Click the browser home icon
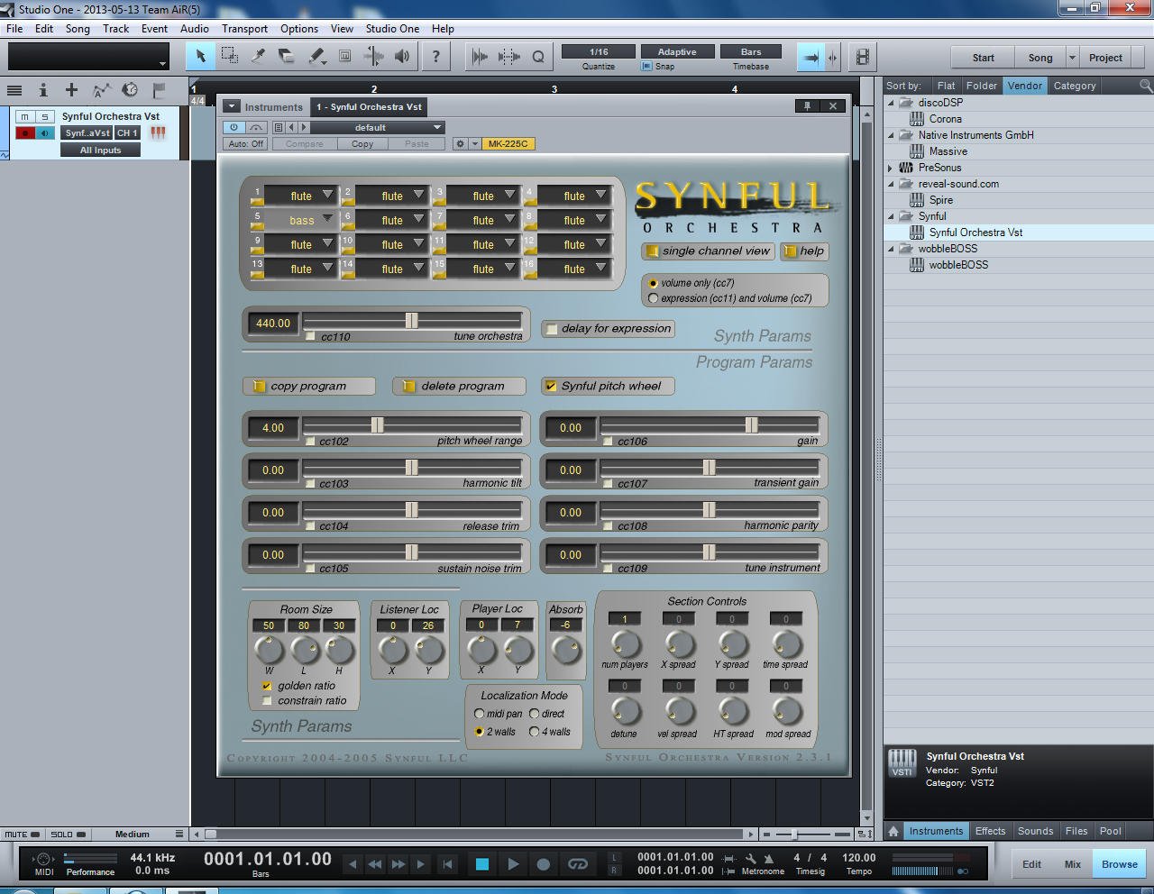This screenshot has height=894, width=1154. point(893,831)
